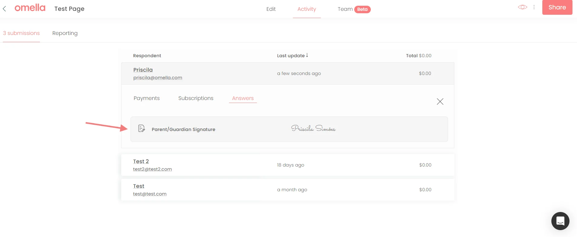
Task: Click the Test Page title
Action: pyautogui.click(x=69, y=9)
